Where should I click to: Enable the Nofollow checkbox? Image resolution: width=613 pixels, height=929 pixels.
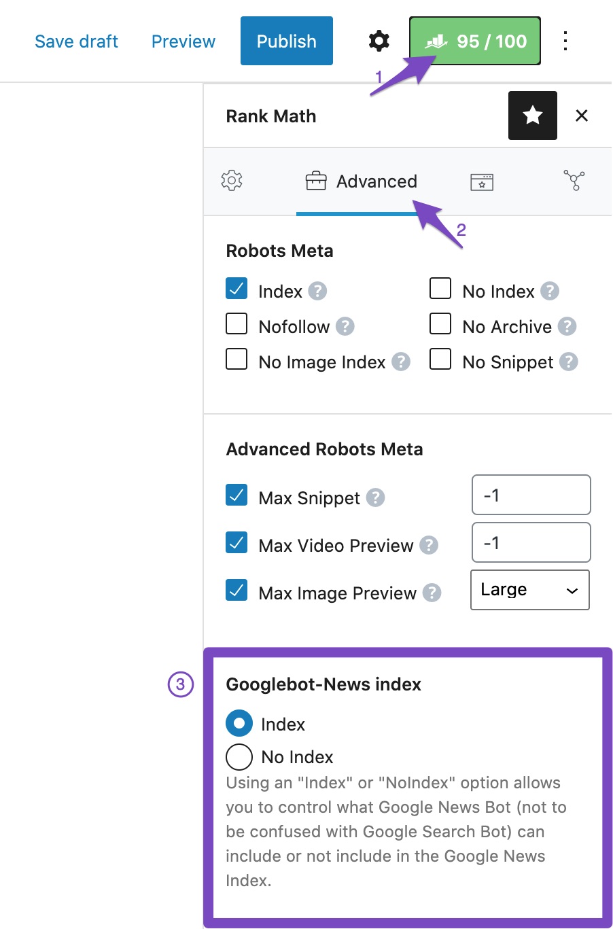tap(237, 324)
